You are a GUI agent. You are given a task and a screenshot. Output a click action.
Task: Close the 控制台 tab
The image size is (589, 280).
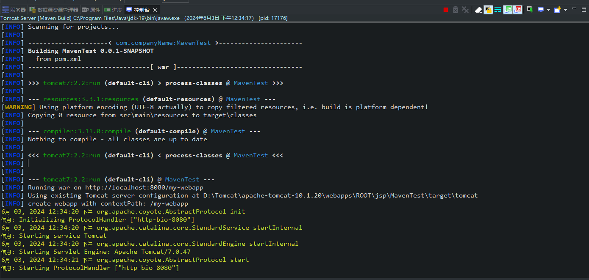[155, 10]
